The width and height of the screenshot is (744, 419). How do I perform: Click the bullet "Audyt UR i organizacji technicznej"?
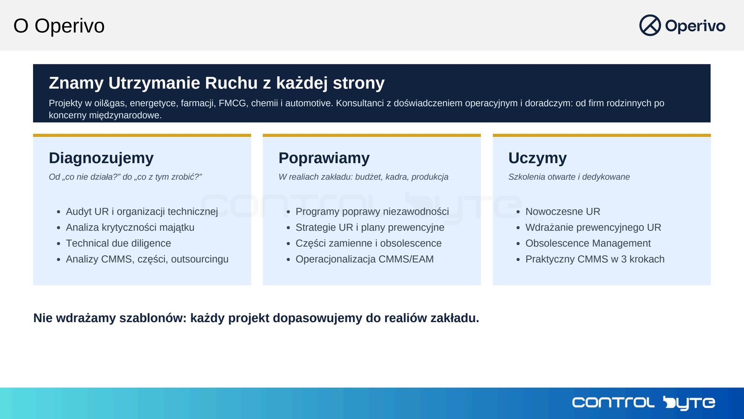coord(142,211)
